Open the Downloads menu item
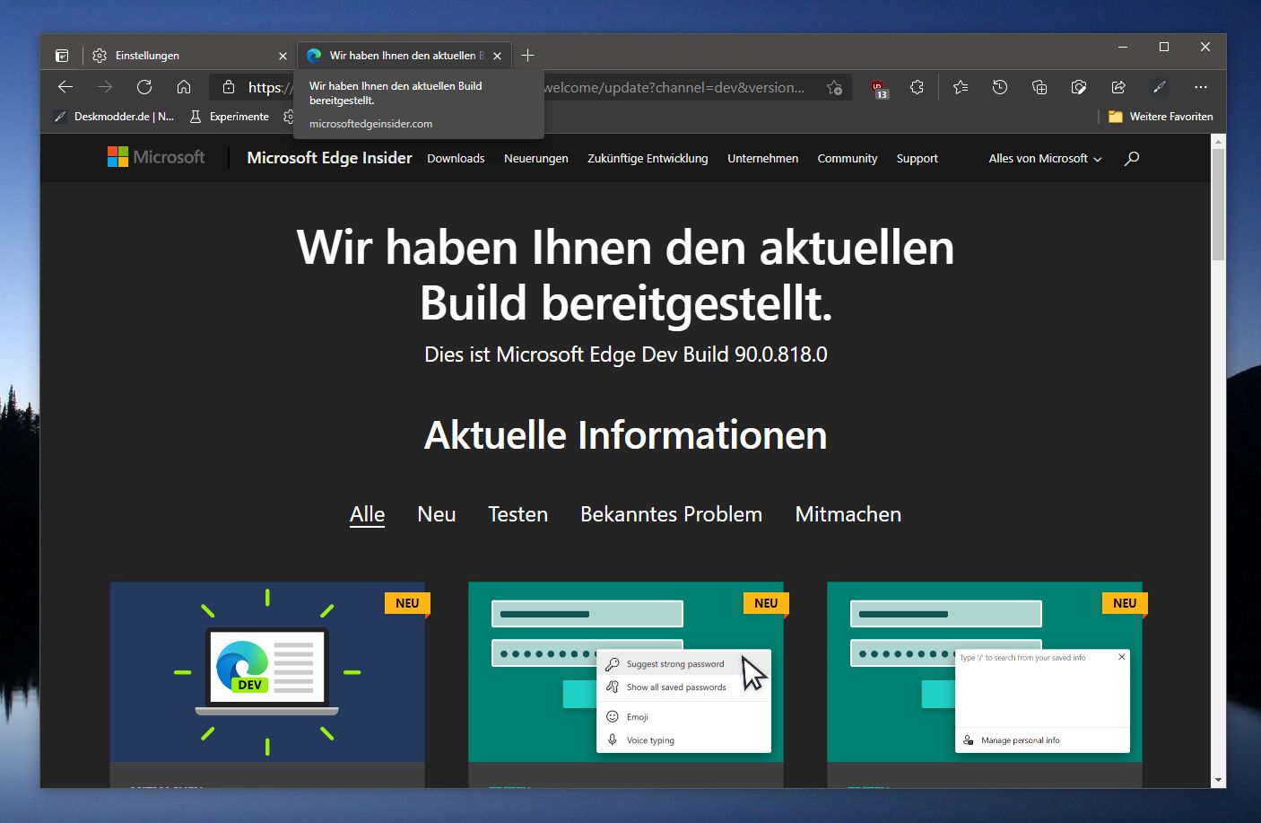The image size is (1261, 823). tap(456, 159)
